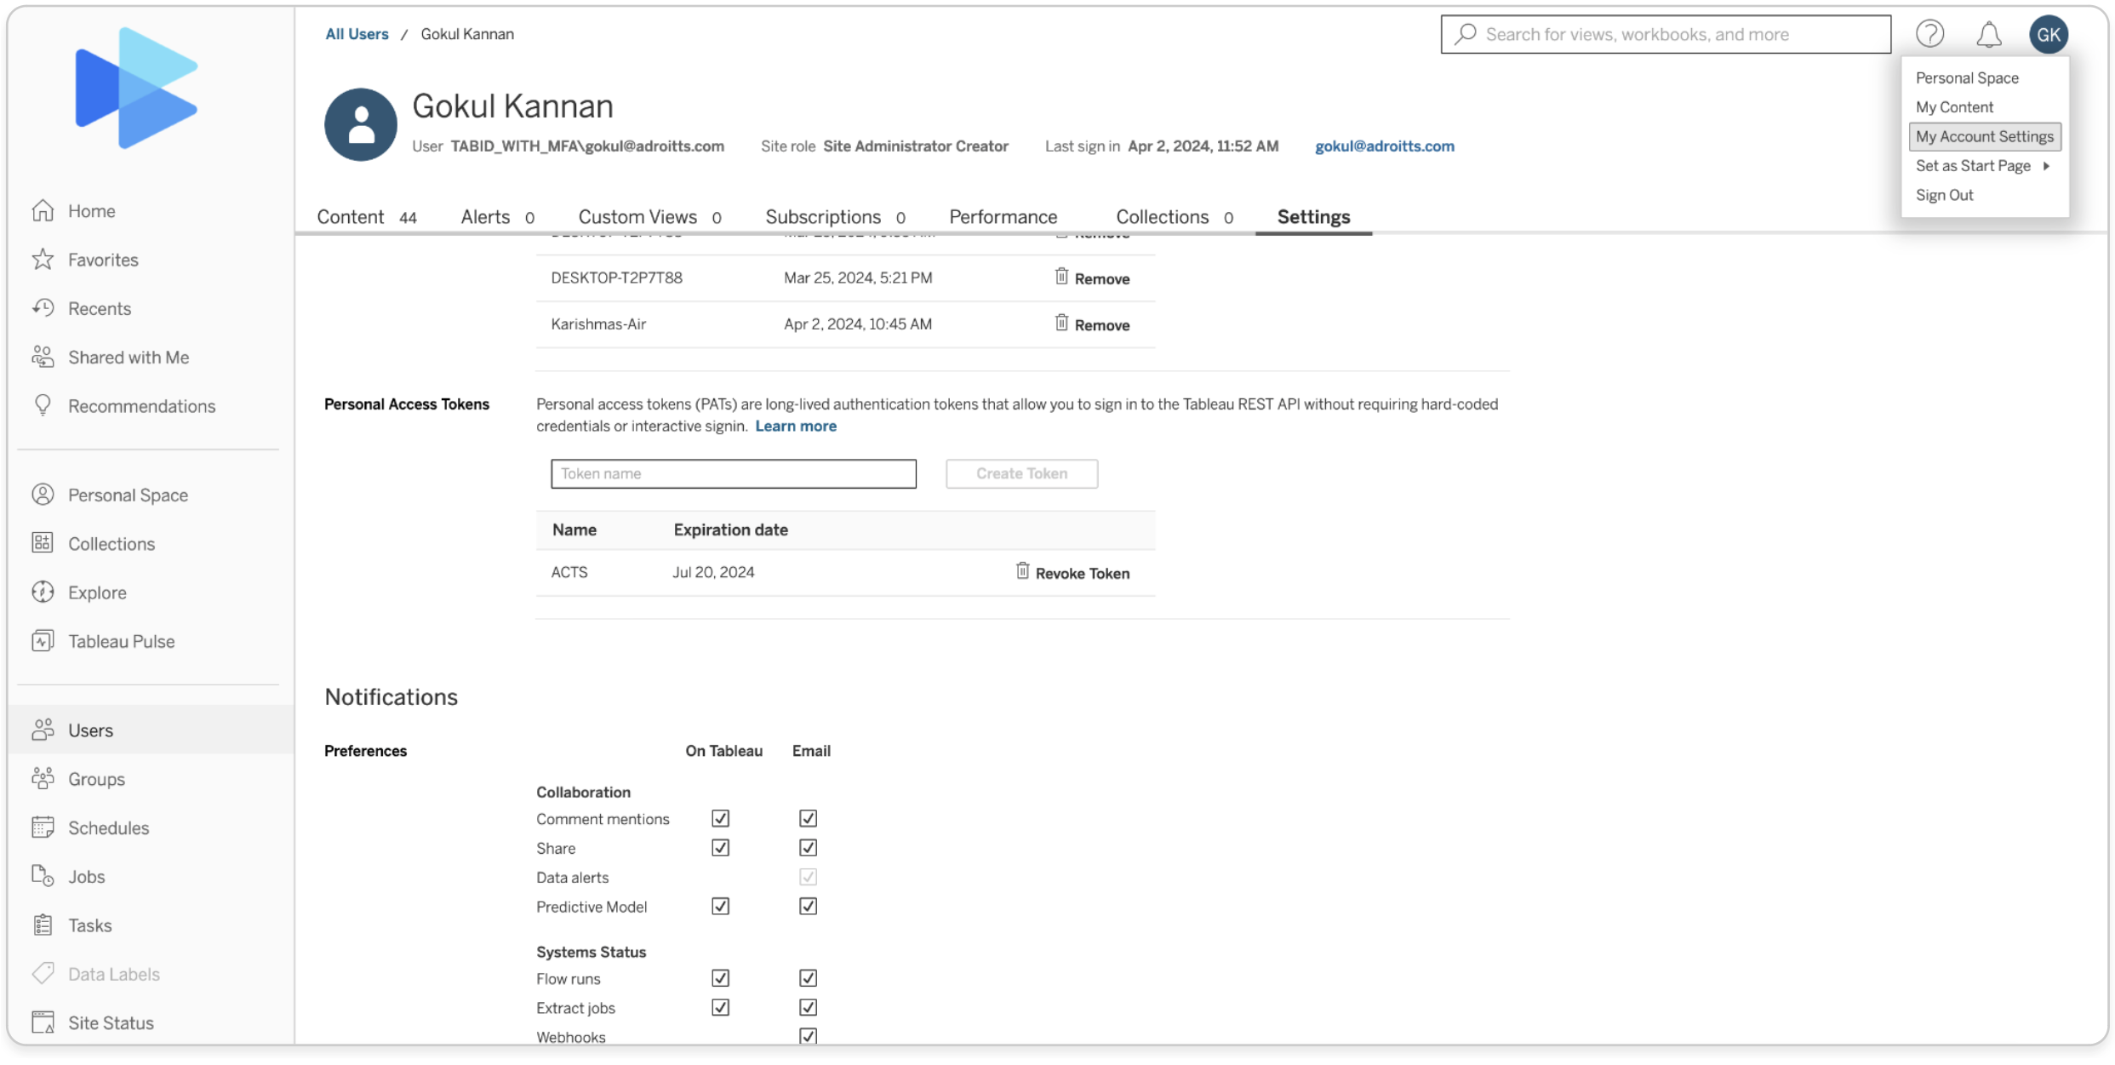Toggle Share Email checkbox
Screen dimensions: 2115x1065
808,848
